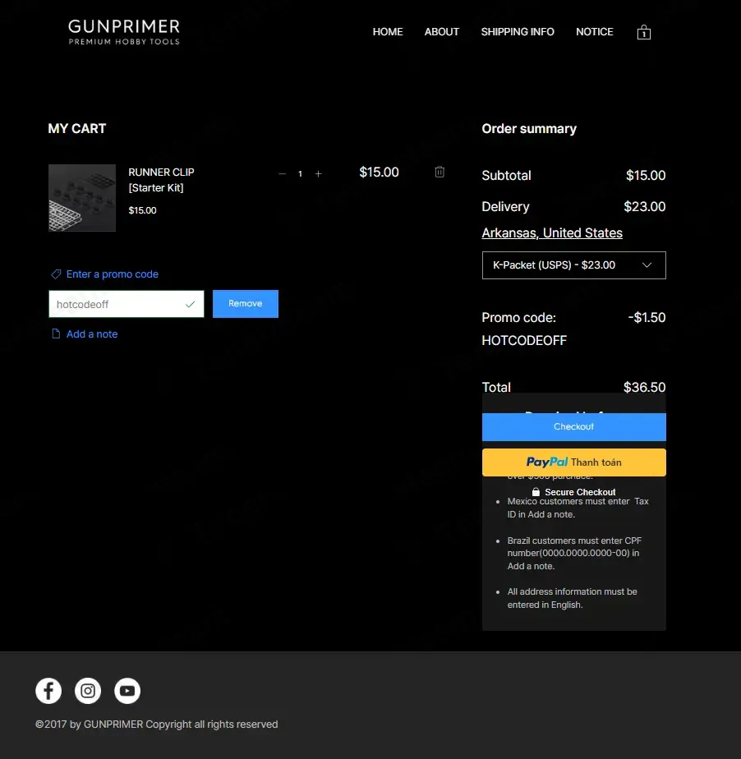
Task: Open the Facebook page icon
Action: tap(48, 691)
